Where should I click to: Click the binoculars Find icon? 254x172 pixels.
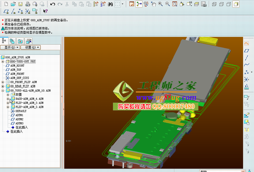[x=111, y=4]
